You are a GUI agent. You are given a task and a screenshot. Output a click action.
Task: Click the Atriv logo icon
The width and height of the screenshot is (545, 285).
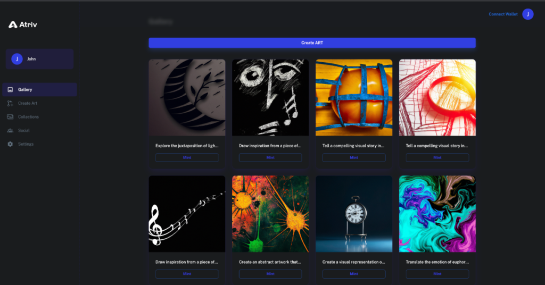pos(13,24)
